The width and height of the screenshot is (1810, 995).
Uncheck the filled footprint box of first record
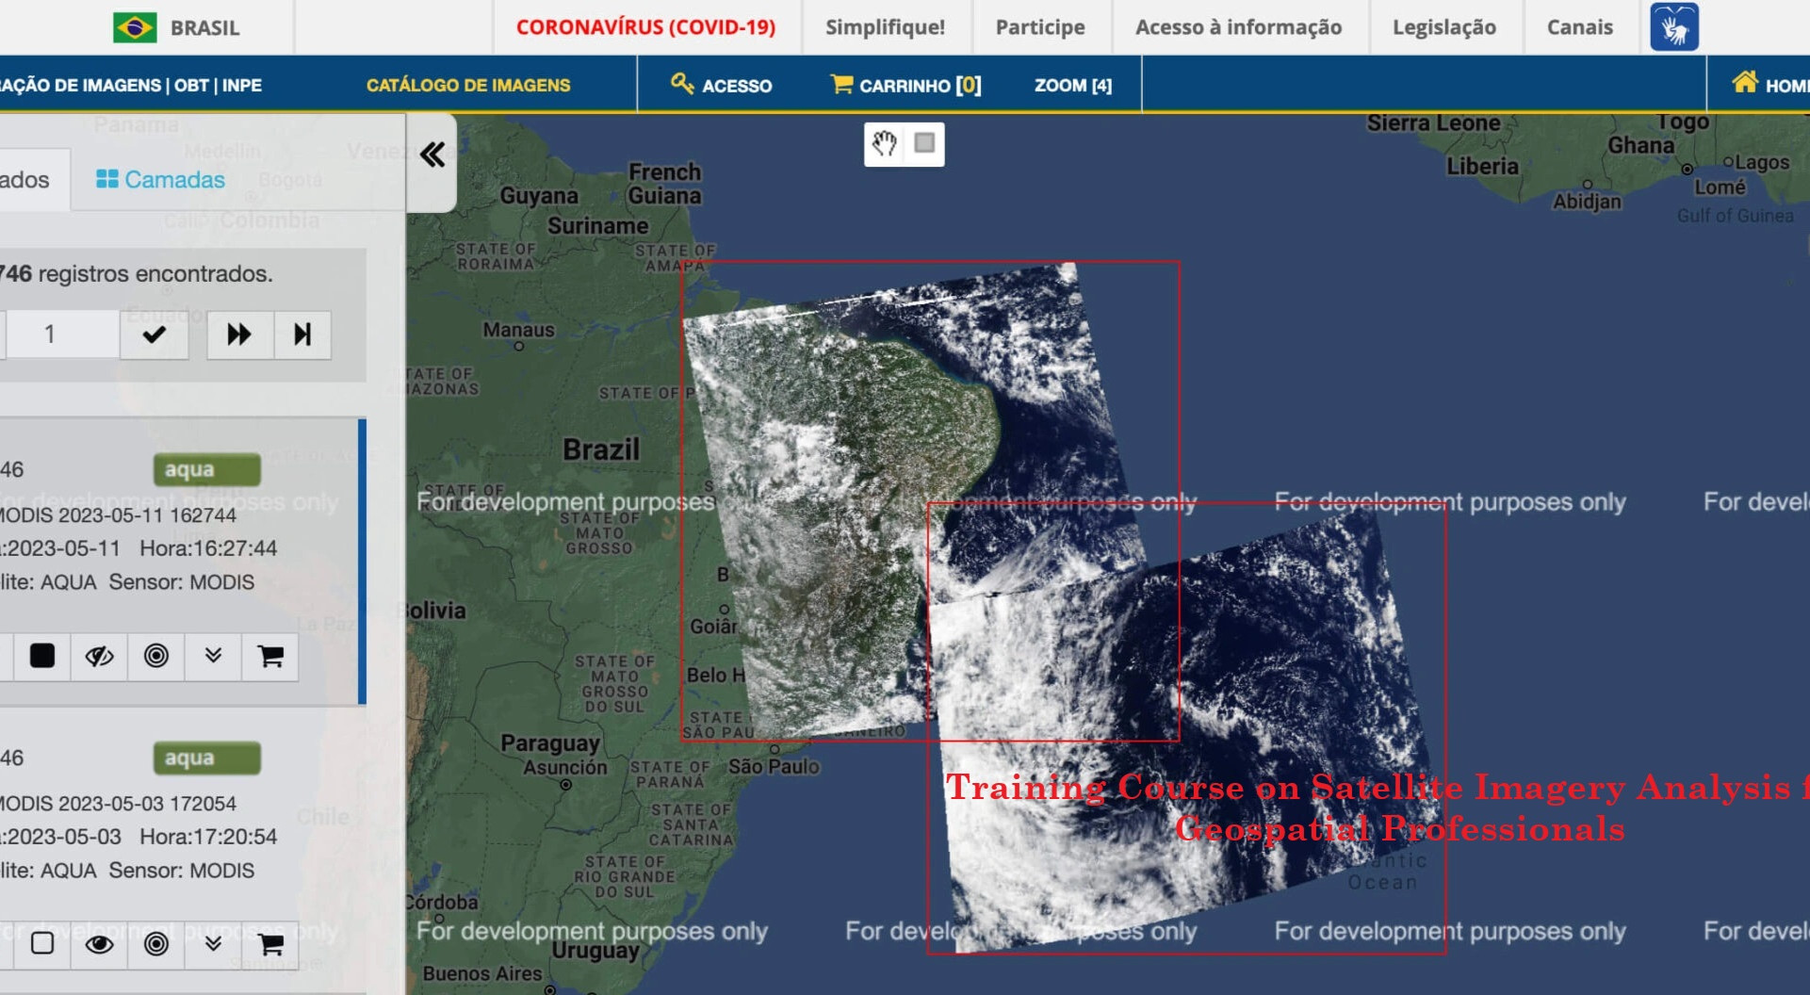click(x=42, y=656)
